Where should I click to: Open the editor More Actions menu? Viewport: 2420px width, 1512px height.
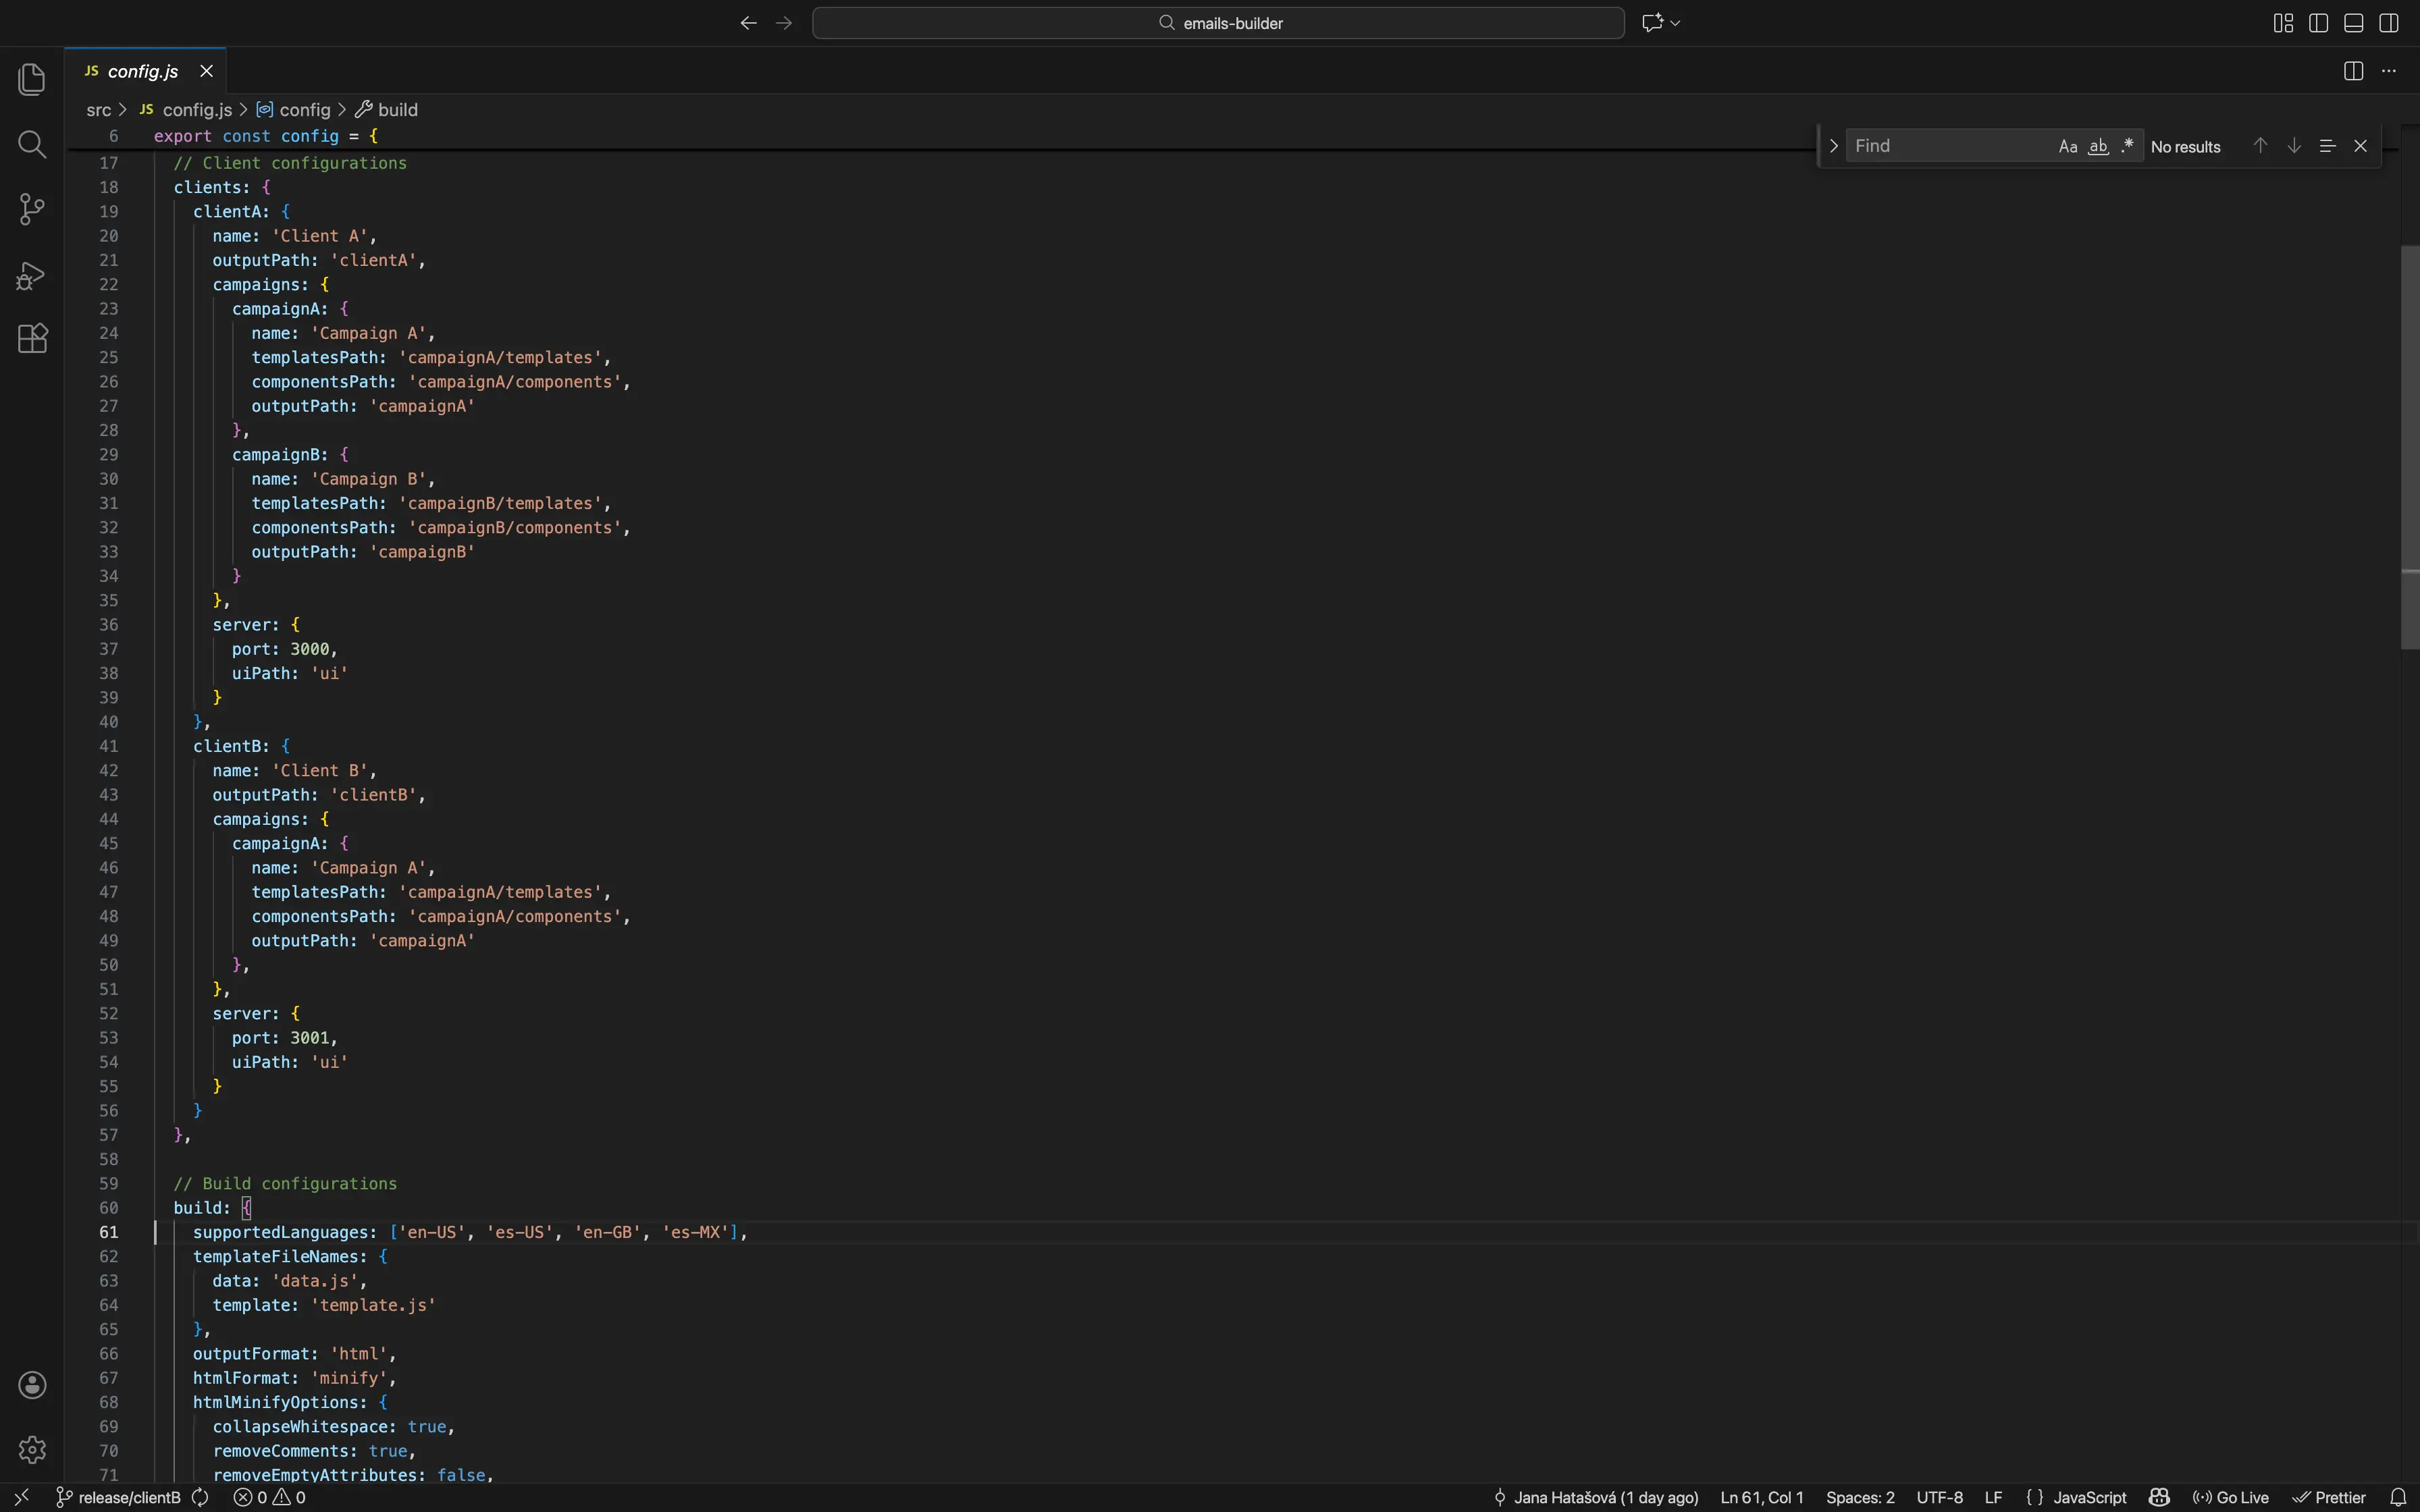click(2390, 71)
